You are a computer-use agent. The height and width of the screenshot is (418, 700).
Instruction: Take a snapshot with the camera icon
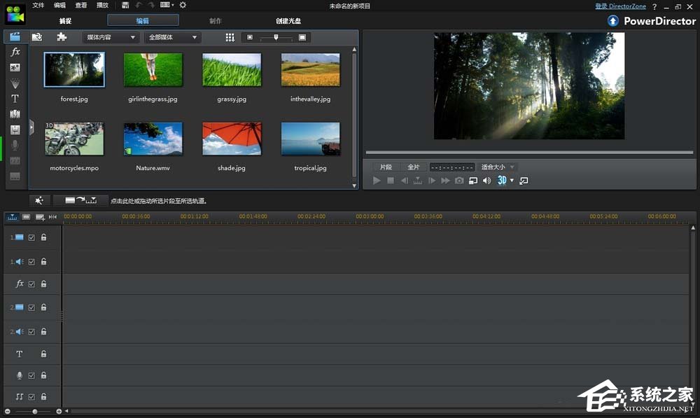pyautogui.click(x=459, y=181)
